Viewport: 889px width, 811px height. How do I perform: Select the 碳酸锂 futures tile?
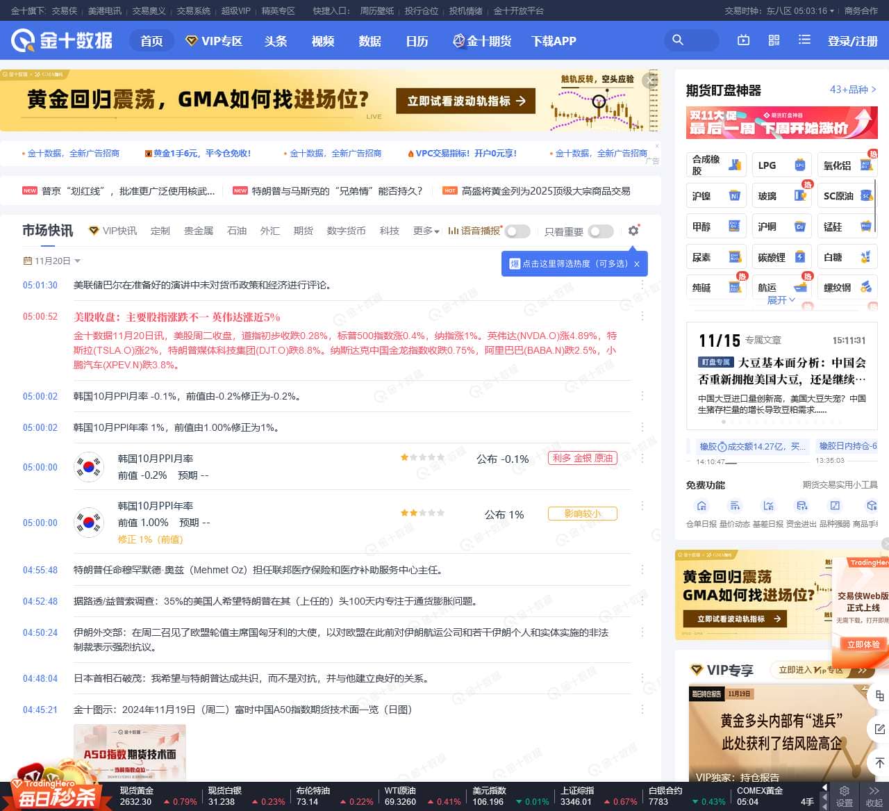click(x=781, y=257)
